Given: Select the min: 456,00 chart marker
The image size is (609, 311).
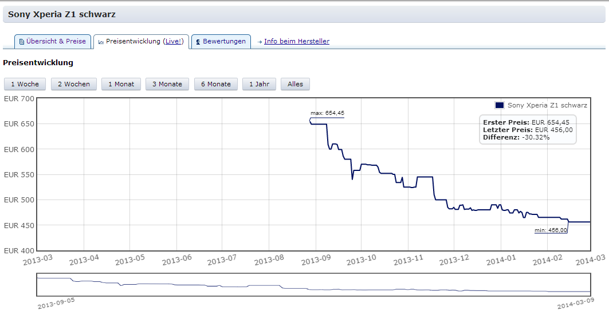Looking at the screenshot, I should pyautogui.click(x=551, y=230).
